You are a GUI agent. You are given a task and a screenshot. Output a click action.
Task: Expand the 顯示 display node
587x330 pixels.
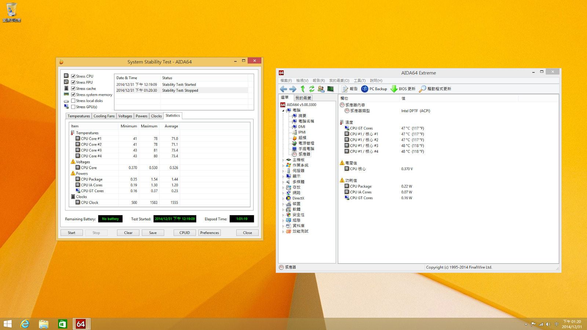[x=283, y=176]
